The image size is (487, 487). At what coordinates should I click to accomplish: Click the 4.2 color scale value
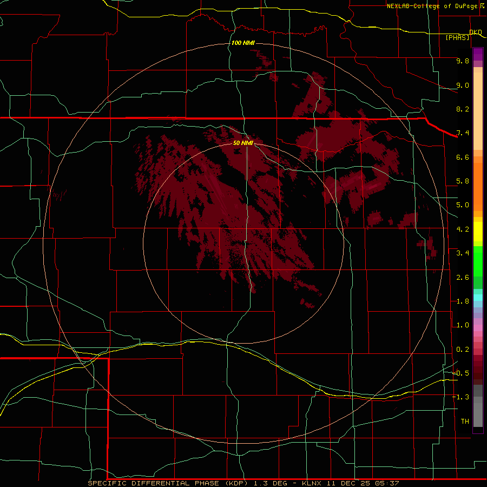(463, 229)
